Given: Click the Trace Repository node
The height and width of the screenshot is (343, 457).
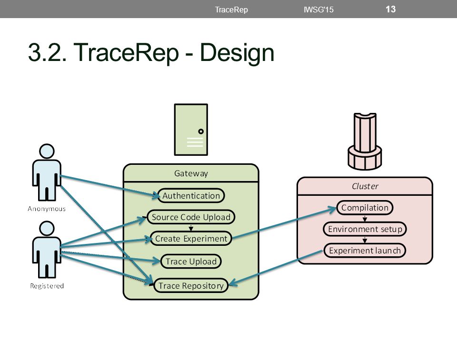Looking at the screenshot, I should pos(191,285).
